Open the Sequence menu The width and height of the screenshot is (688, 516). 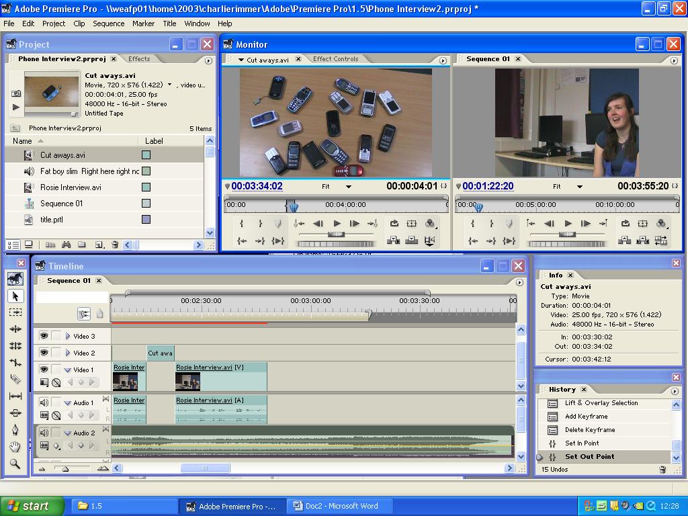coord(108,24)
